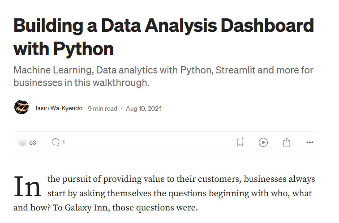Click "Python" in the article headline

click(x=82, y=48)
